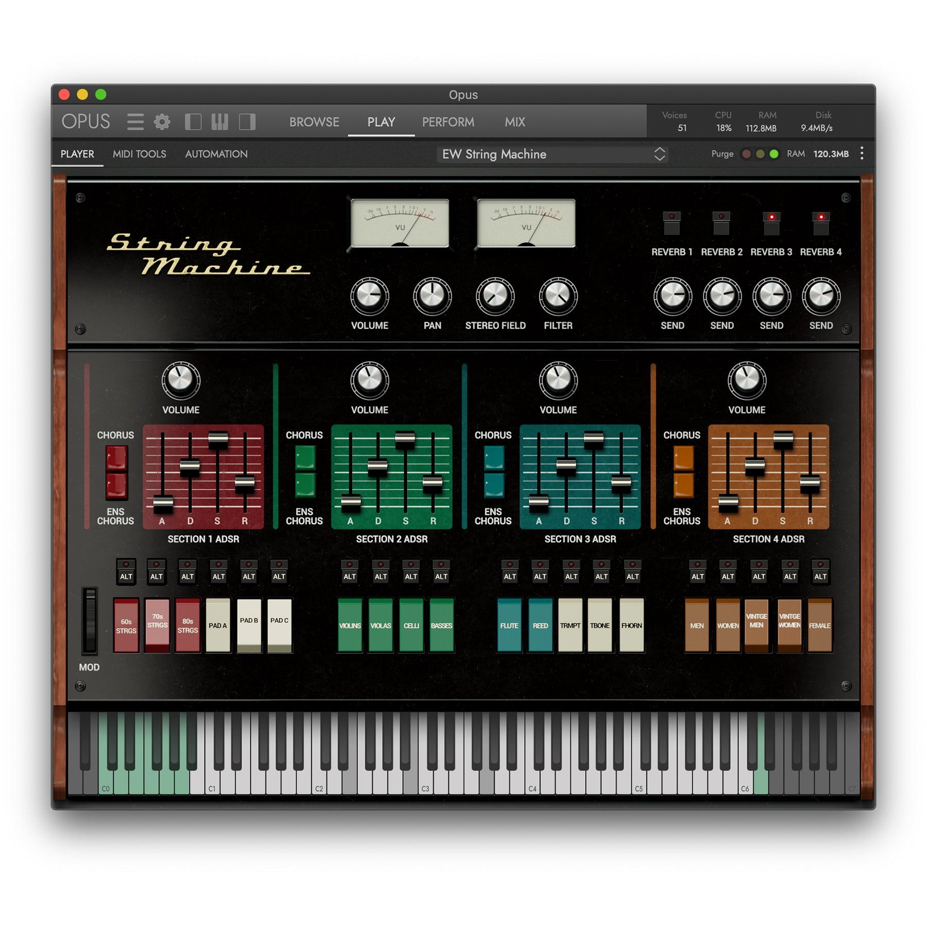The height and width of the screenshot is (927, 927).
Task: Select the VINTGE WOMEN voice key
Action: pos(789,625)
